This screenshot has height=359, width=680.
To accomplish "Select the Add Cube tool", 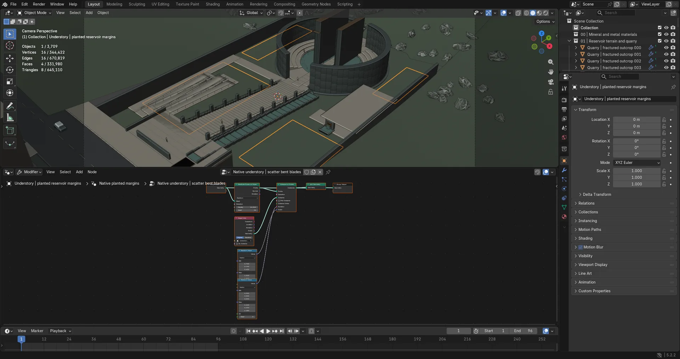I will click(x=10, y=130).
